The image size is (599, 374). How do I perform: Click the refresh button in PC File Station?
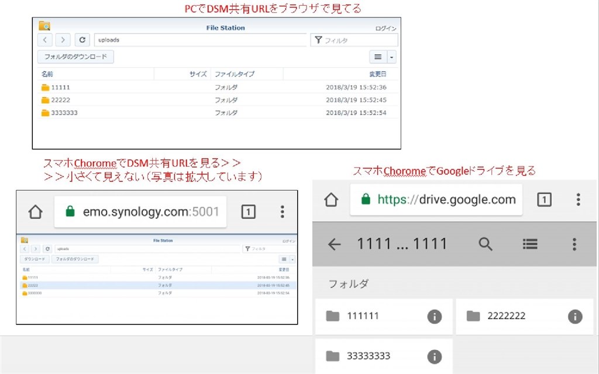82,40
